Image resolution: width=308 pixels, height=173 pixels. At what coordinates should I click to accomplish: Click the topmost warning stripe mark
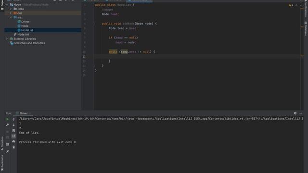(302, 8)
